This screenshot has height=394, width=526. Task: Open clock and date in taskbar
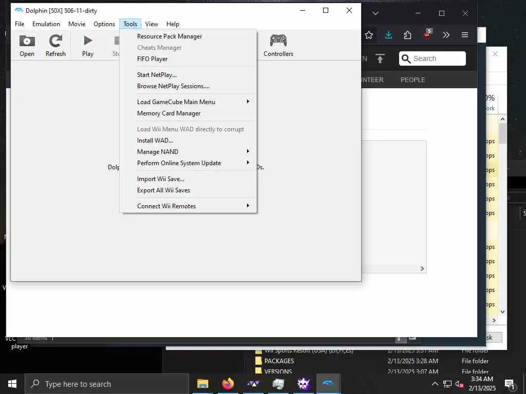tap(482, 384)
